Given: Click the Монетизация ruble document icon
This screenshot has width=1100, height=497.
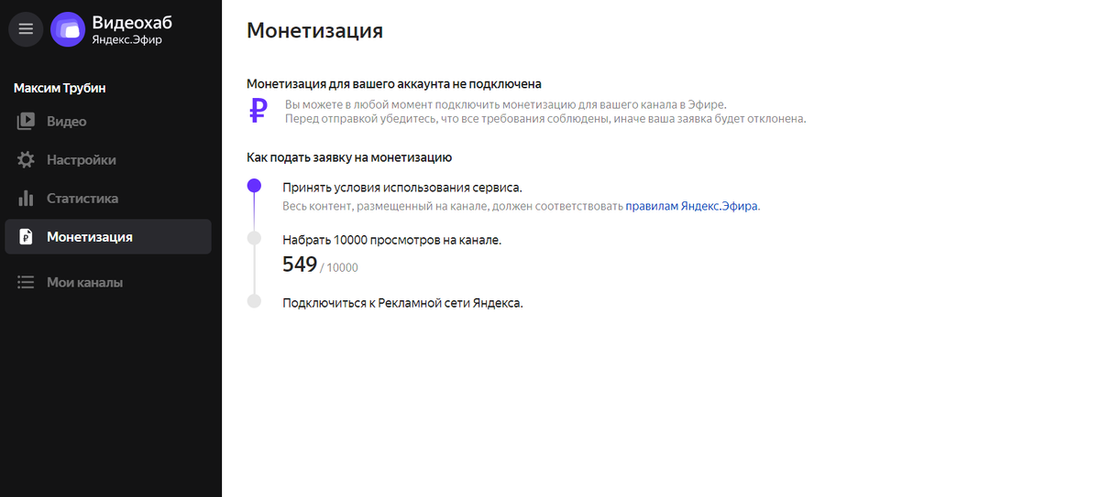Looking at the screenshot, I should tap(26, 237).
